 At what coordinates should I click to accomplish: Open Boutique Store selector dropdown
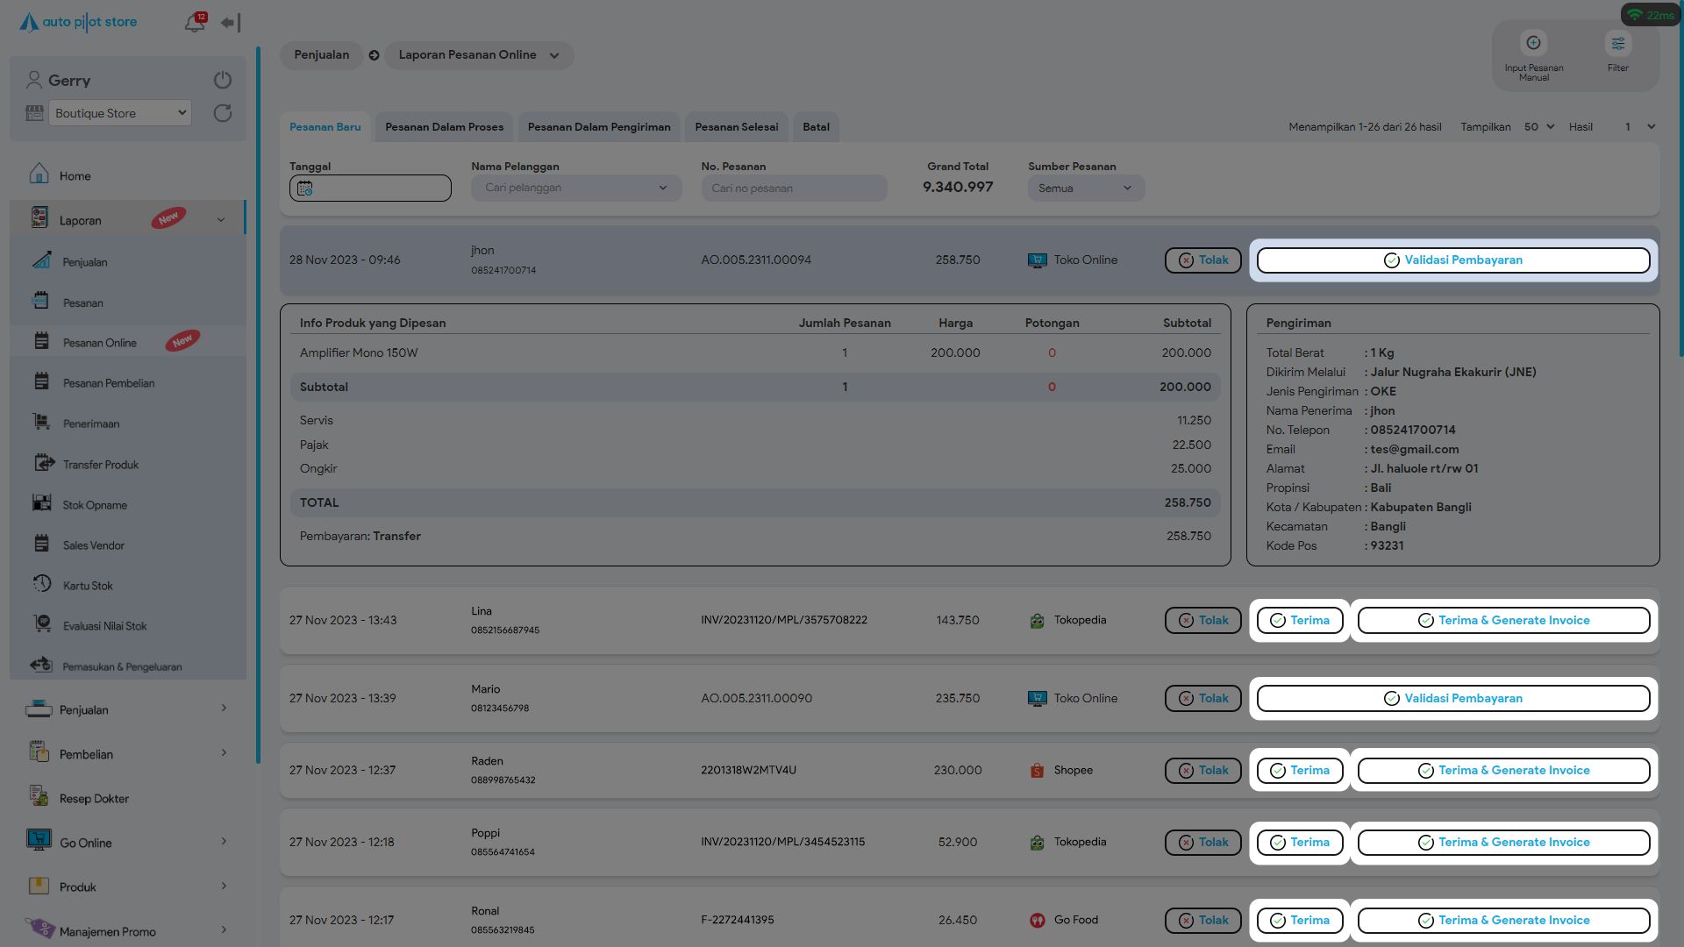coord(119,113)
